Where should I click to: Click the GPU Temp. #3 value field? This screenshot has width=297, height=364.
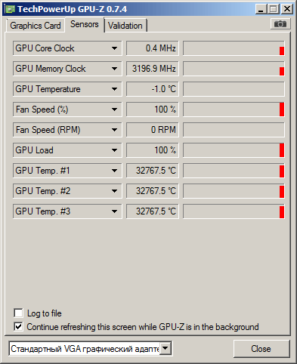pos(153,211)
